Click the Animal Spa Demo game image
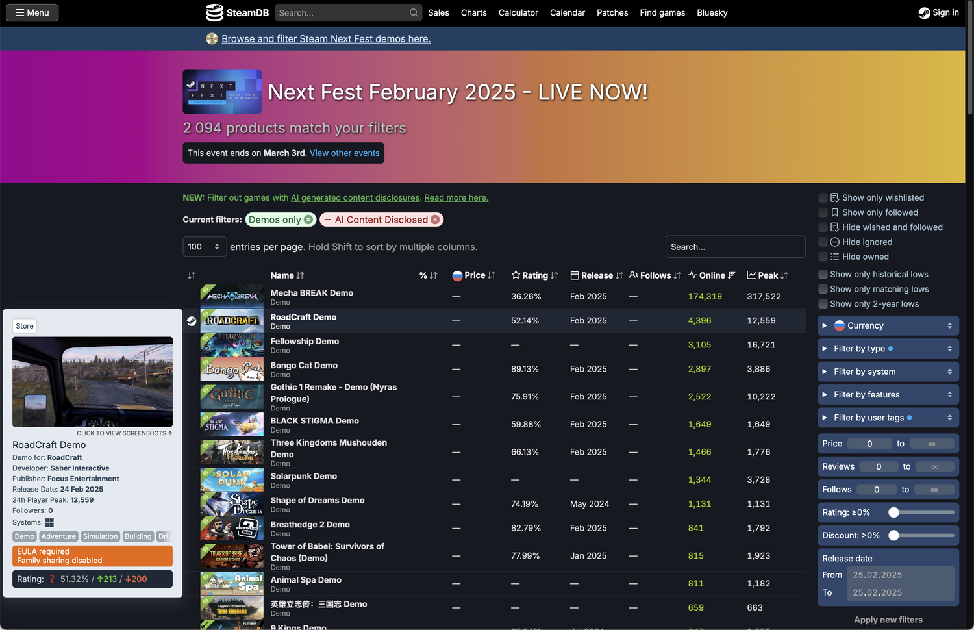 [232, 583]
